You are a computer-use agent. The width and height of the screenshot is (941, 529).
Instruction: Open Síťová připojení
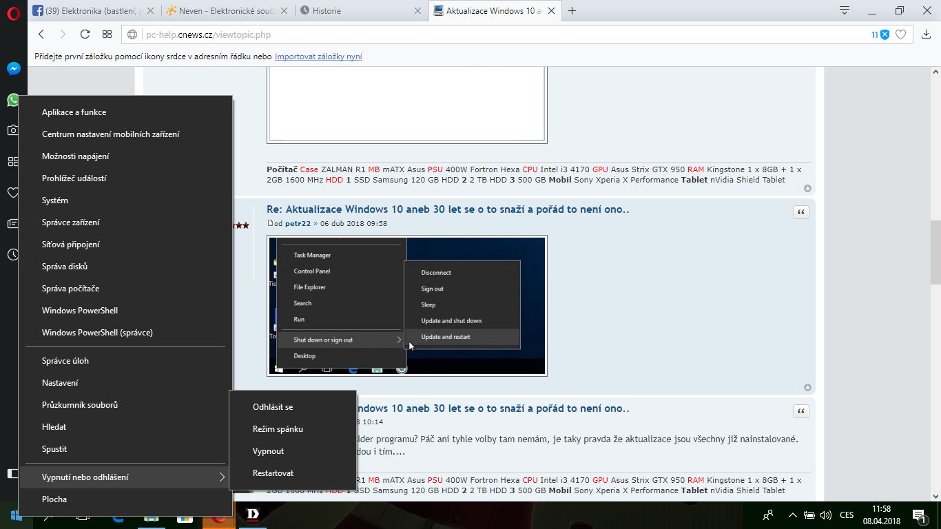tap(125, 245)
